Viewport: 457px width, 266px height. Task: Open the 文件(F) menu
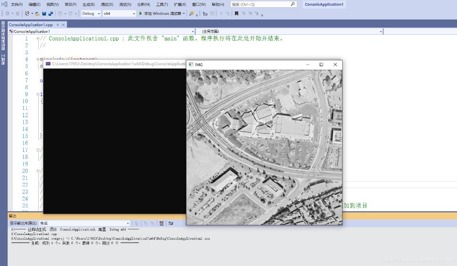coord(17,4)
